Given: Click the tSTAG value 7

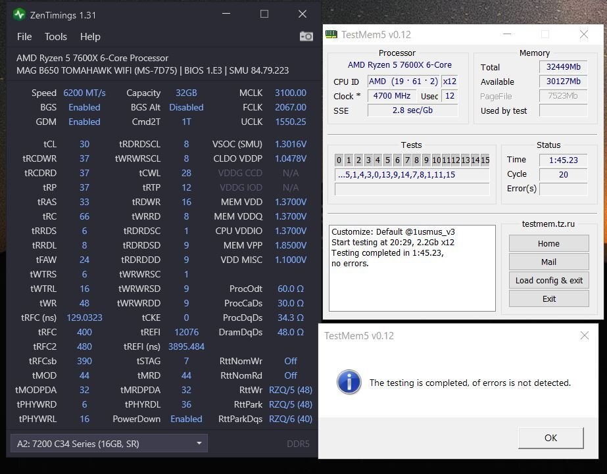Looking at the screenshot, I should coord(186,361).
